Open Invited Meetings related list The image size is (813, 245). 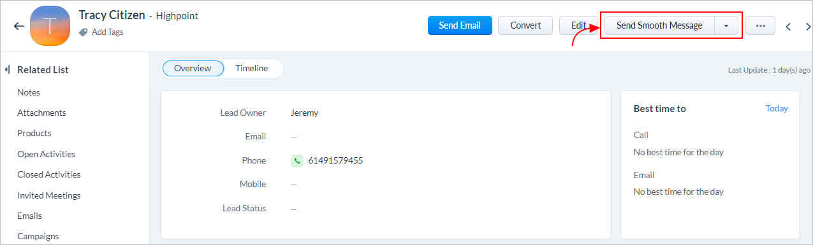click(49, 195)
